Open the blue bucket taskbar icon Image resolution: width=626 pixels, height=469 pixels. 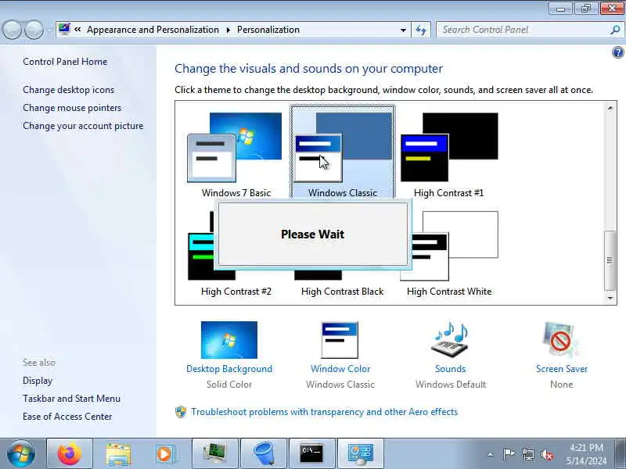tap(264, 454)
